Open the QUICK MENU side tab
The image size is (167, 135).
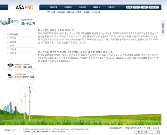tap(163, 28)
